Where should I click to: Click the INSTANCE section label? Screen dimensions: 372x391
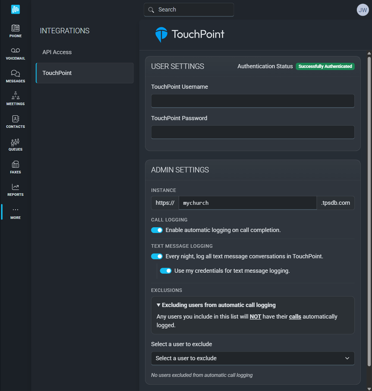tap(164, 190)
